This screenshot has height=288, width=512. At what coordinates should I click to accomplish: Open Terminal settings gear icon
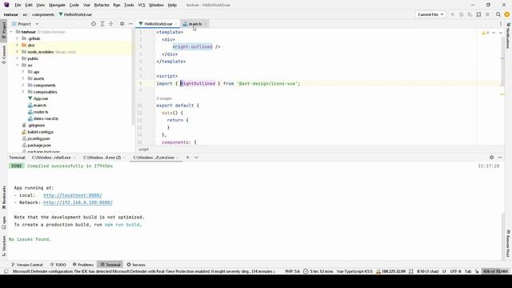(x=491, y=158)
